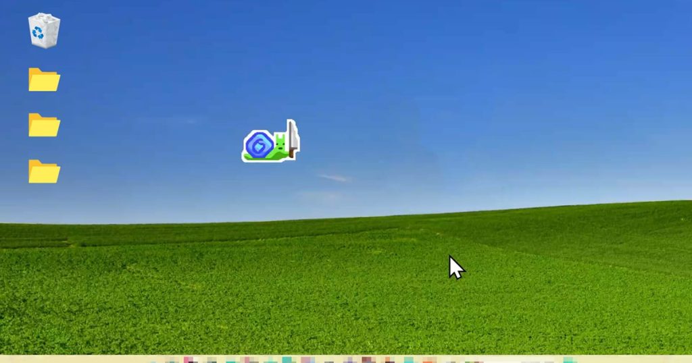Select the topmost yellow folder icon
Screen dimensions: 692x363
click(44, 80)
